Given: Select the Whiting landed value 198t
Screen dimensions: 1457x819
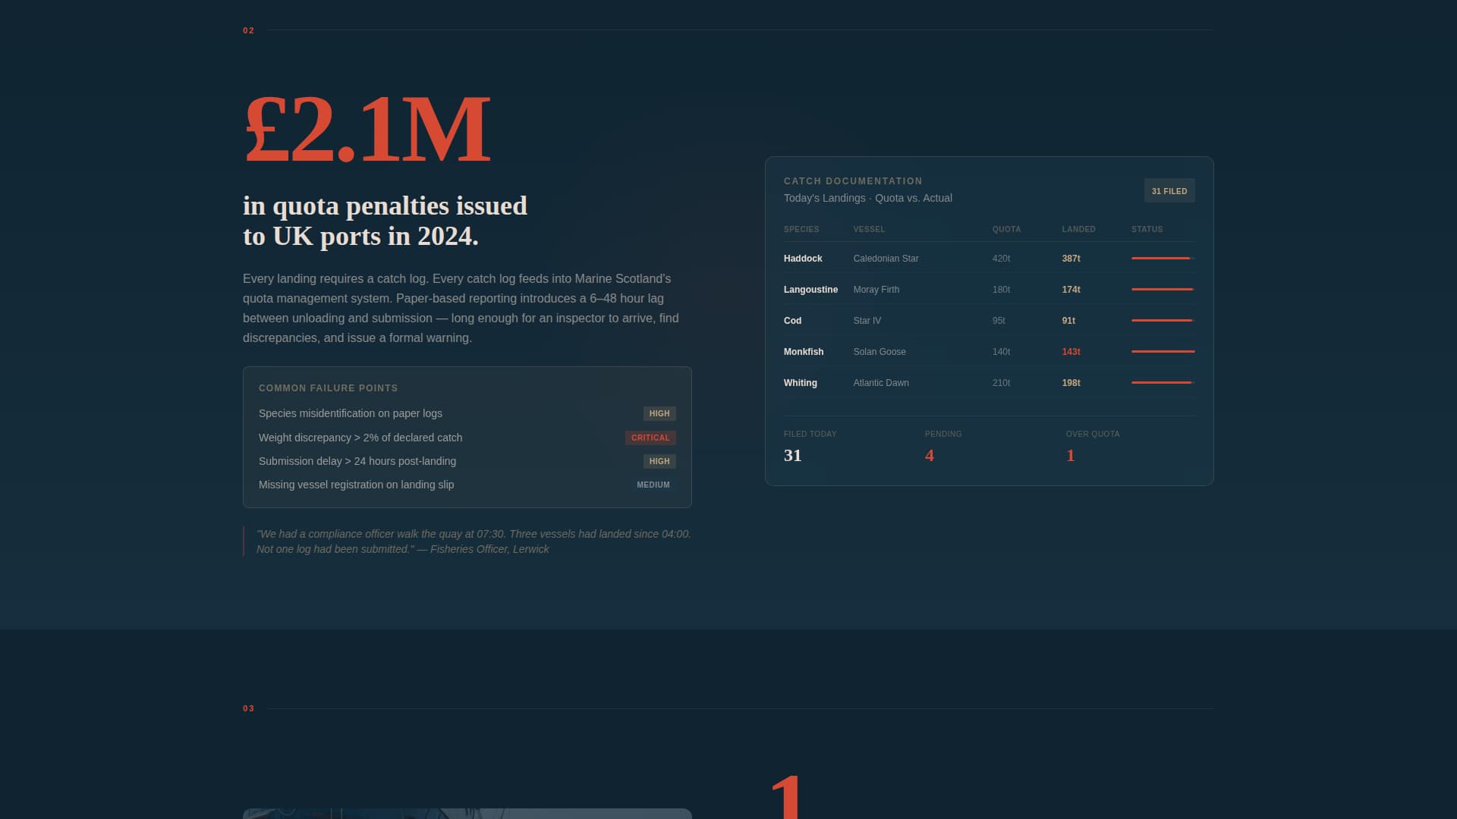Looking at the screenshot, I should [x=1070, y=383].
